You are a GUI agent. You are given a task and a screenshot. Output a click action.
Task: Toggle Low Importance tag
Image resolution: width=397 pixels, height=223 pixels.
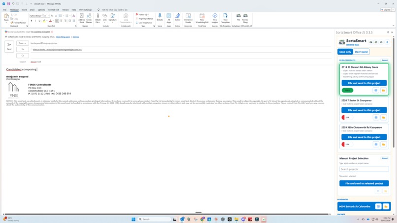[144, 23]
